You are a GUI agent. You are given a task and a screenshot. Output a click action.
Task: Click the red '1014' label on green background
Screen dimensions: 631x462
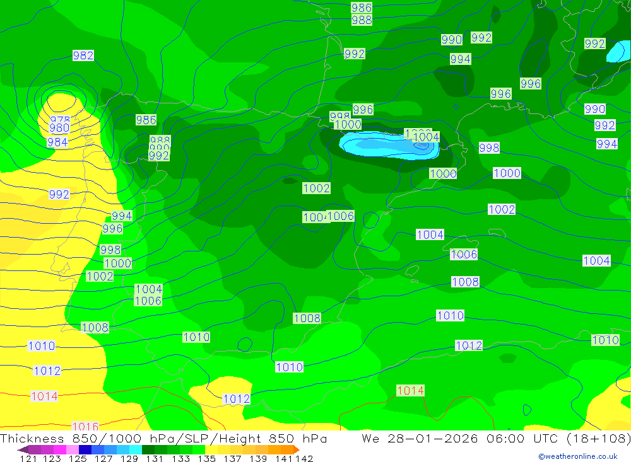411,390
